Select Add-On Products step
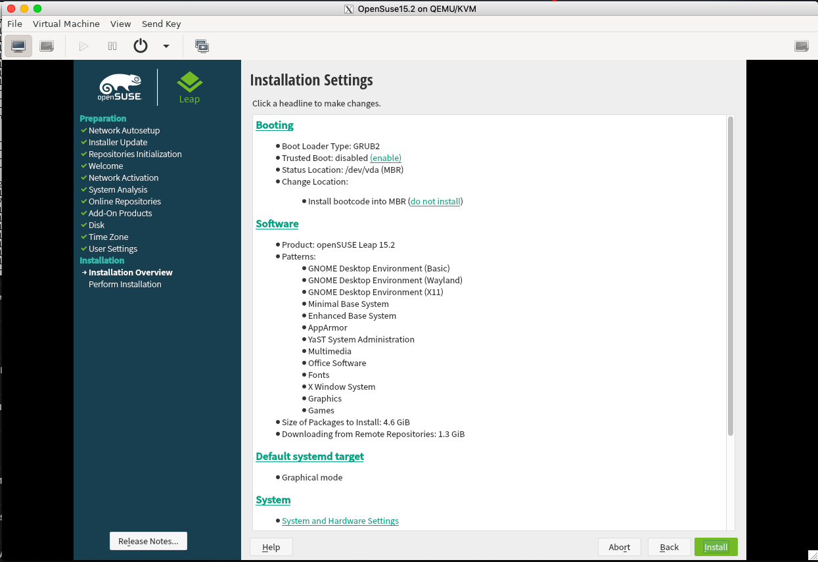Viewport: 818px width, 562px height. point(120,213)
